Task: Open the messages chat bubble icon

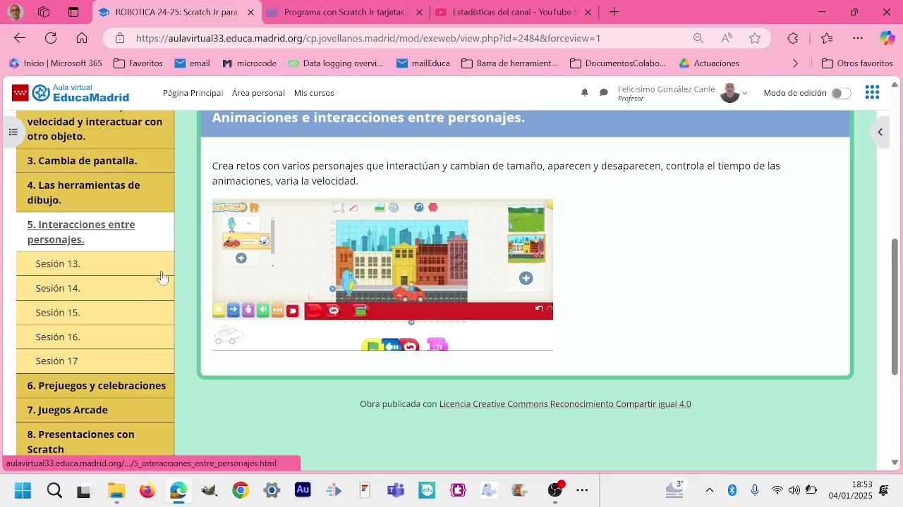Action: point(604,93)
